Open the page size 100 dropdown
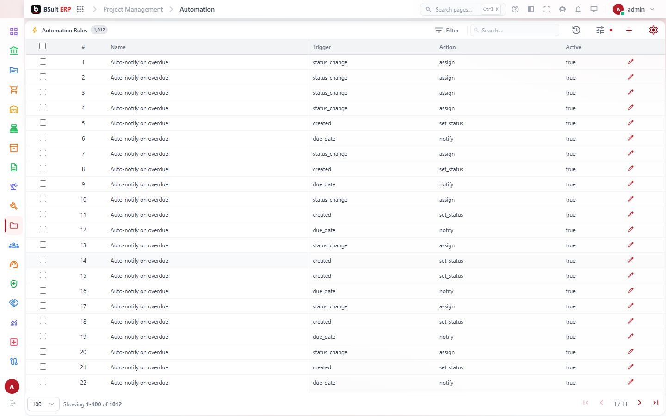Image resolution: width=666 pixels, height=416 pixels. pyautogui.click(x=43, y=404)
